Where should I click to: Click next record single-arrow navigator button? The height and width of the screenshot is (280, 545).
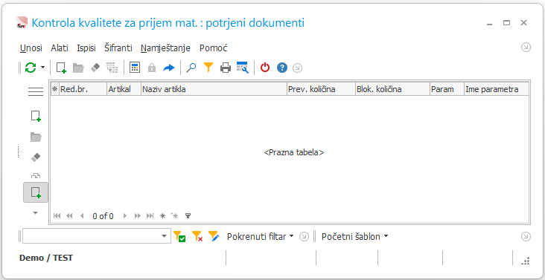pyautogui.click(x=126, y=216)
